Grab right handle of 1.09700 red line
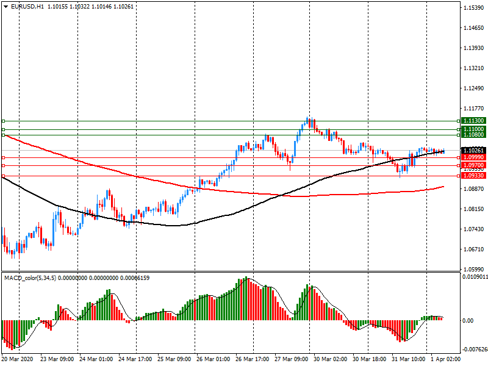The image size is (488, 366). click(459, 165)
